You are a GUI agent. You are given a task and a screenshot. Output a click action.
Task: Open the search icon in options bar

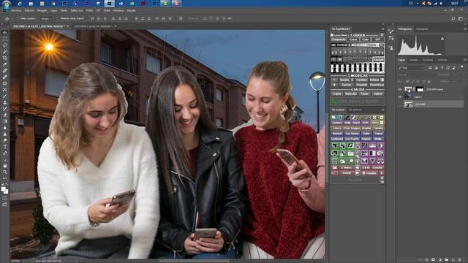tap(453, 18)
